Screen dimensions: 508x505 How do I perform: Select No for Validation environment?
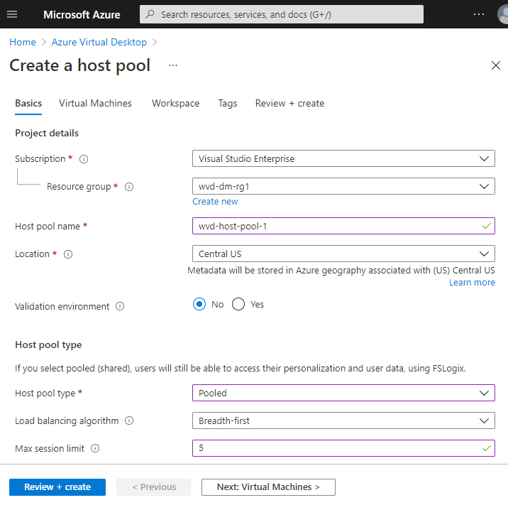pyautogui.click(x=199, y=304)
